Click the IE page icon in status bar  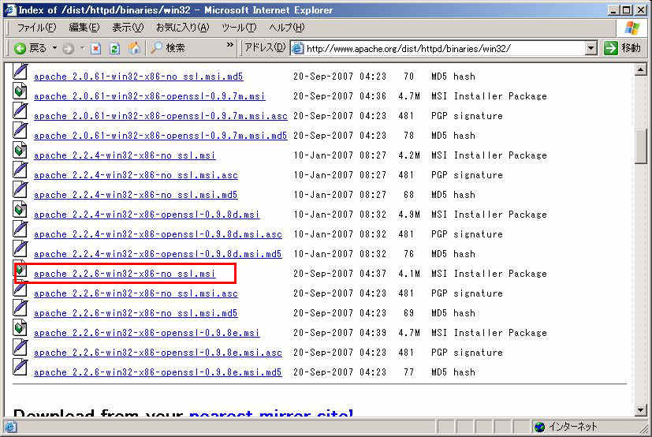[11, 427]
